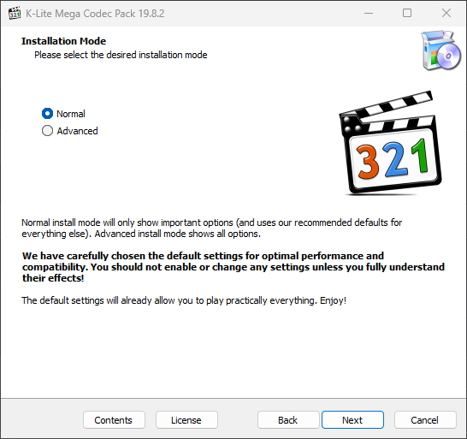The width and height of the screenshot is (467, 439).
Task: Choose the Advanced installation mode radio button
Action: [x=47, y=131]
